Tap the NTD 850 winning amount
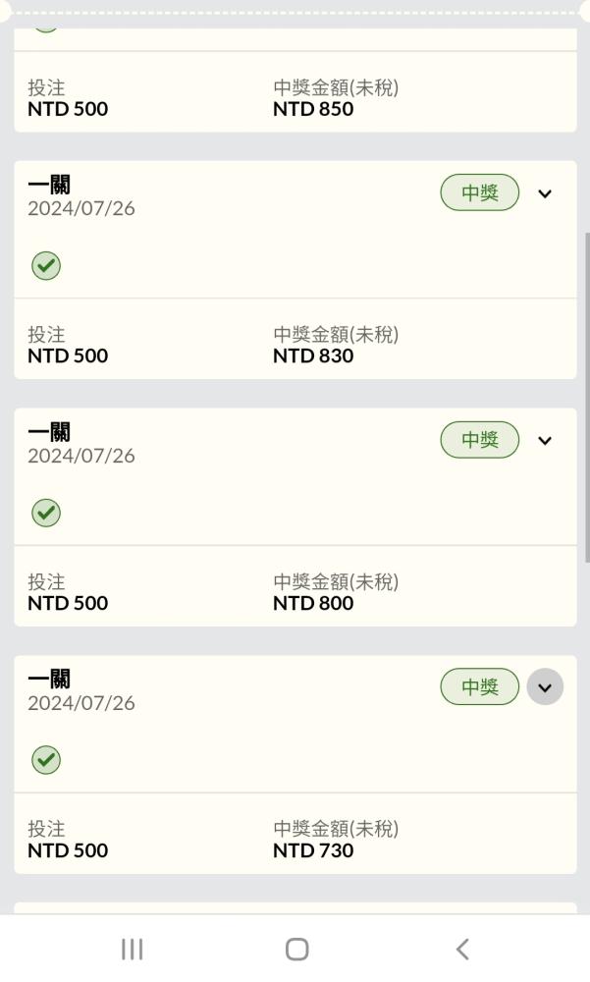The height and width of the screenshot is (982, 590). click(x=313, y=109)
